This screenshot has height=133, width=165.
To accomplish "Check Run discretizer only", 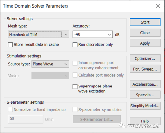I will (75, 45).
